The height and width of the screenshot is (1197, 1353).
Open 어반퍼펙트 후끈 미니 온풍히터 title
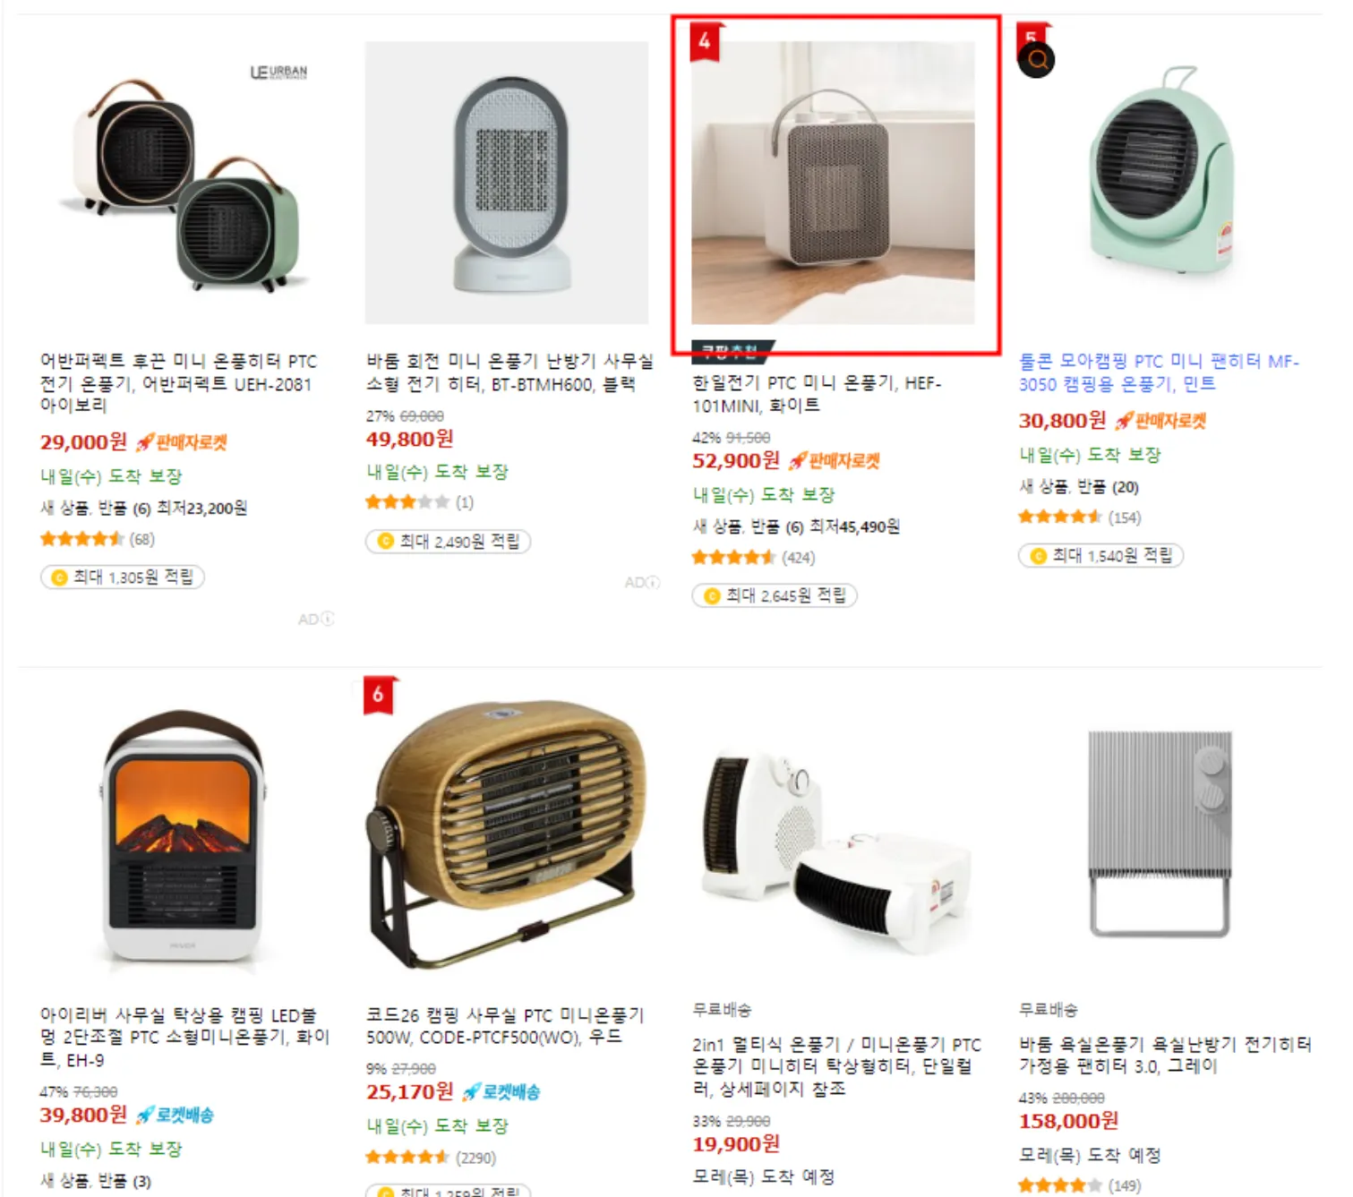(x=178, y=383)
